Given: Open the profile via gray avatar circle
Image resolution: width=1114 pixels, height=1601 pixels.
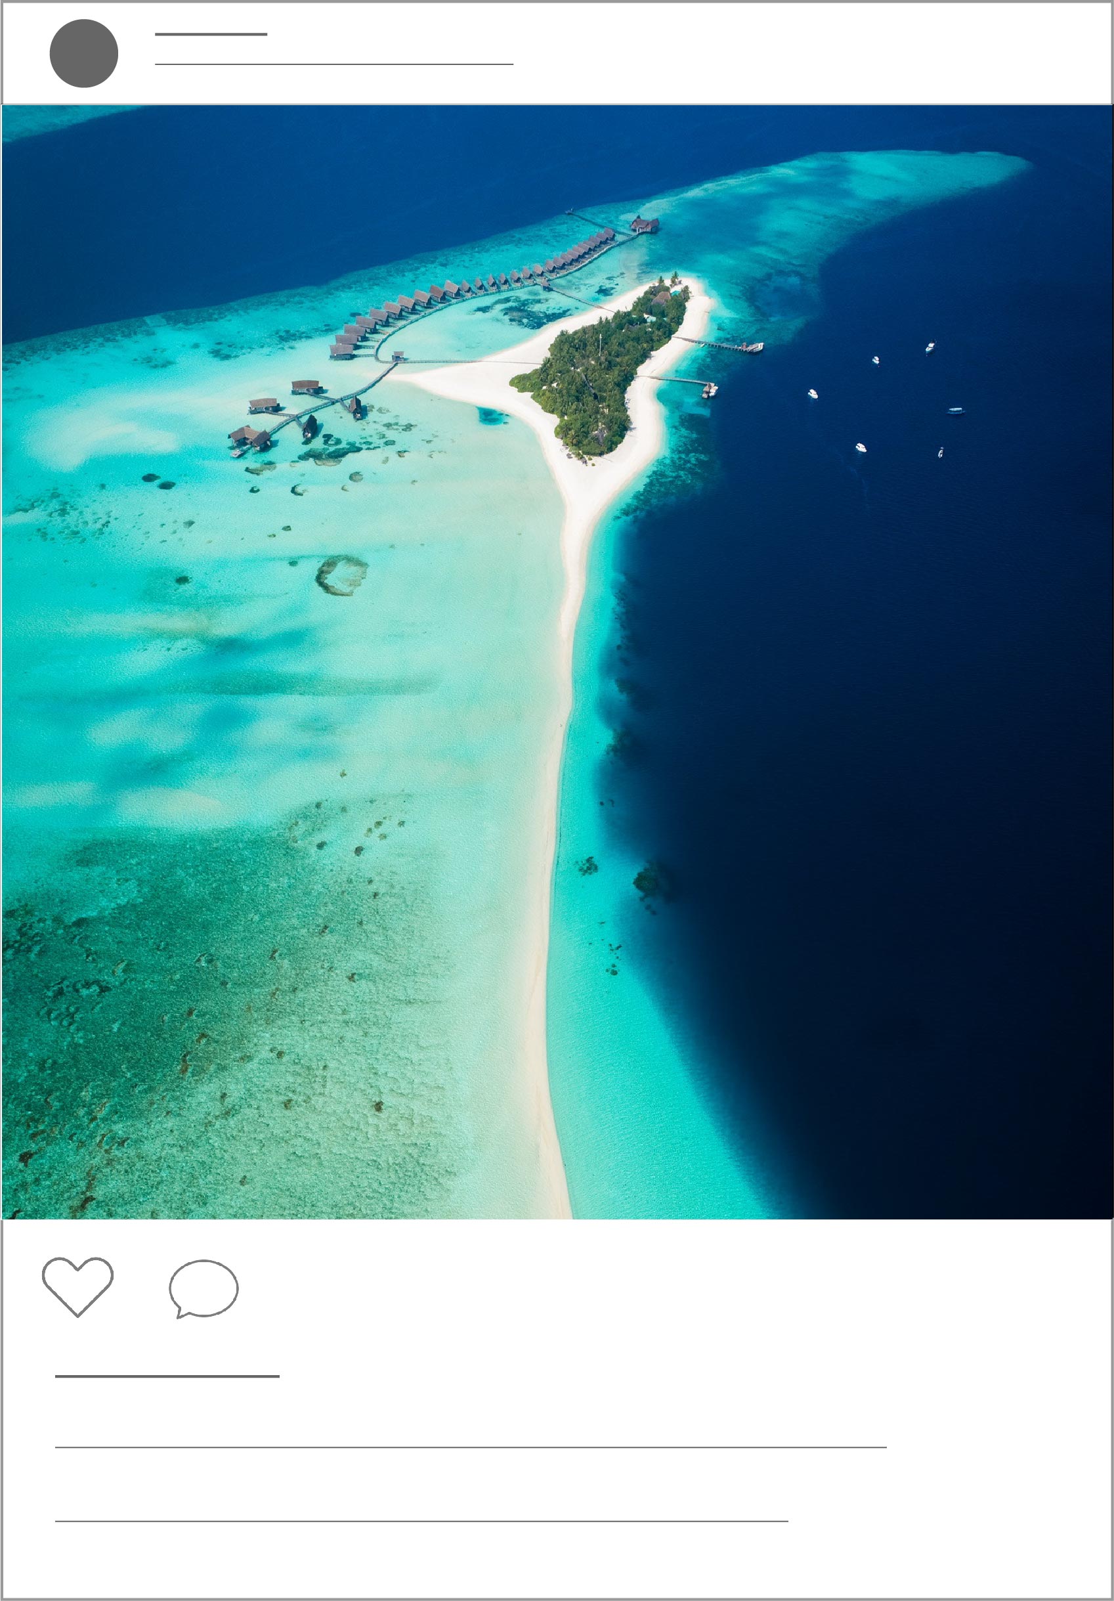Looking at the screenshot, I should (x=83, y=54).
